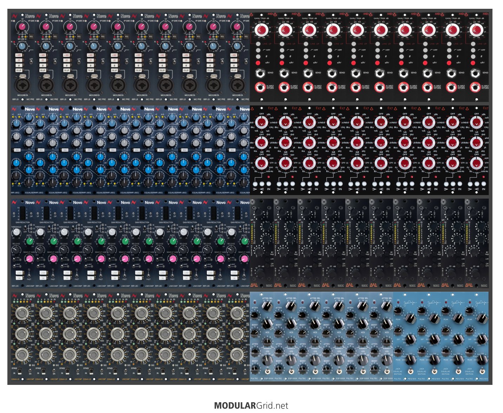Flip the IN switch on the last Pultec MEQ-500

point(482,371)
